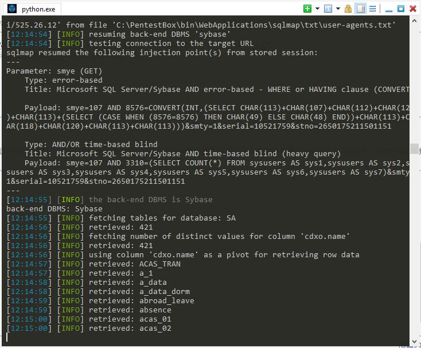Select the python.exe console tab
Screen dimensions: 421x348
click(x=32, y=9)
